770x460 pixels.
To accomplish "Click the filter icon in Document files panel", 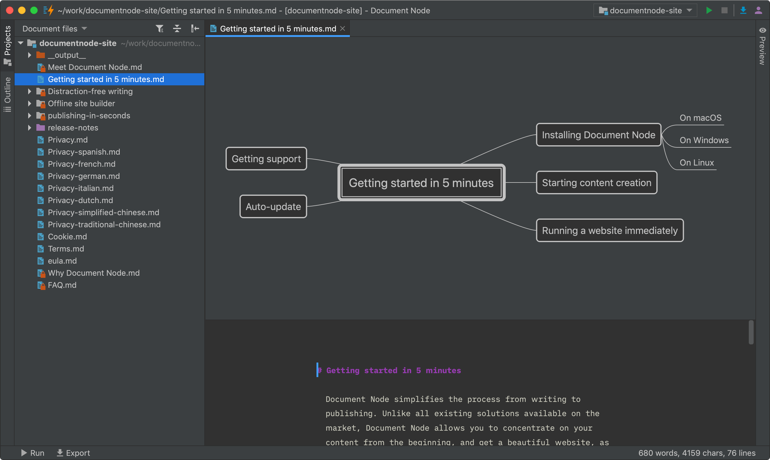I will coord(159,29).
